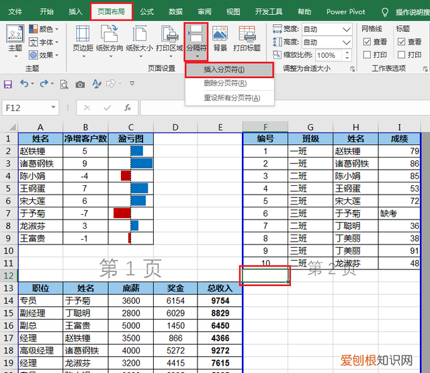
Task: Open the 页边距 margins menu
Action: click(x=83, y=41)
